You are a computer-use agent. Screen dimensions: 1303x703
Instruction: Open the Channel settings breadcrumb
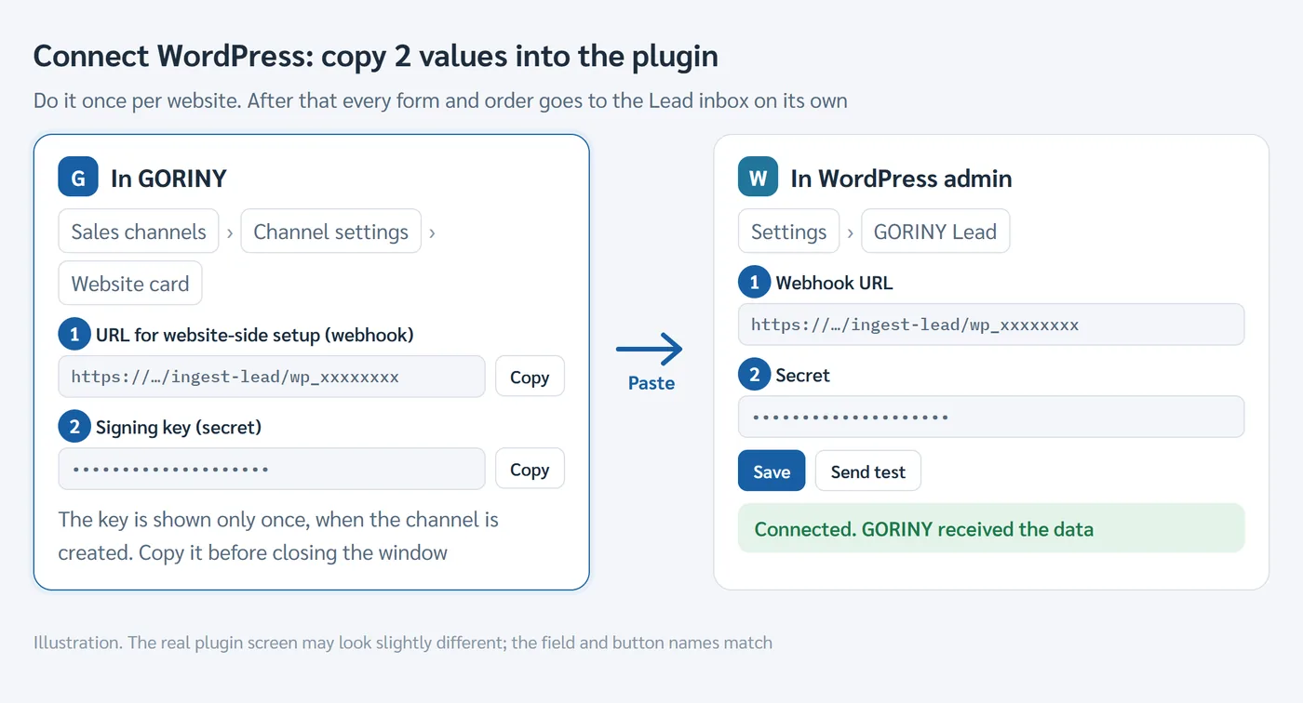click(x=330, y=232)
